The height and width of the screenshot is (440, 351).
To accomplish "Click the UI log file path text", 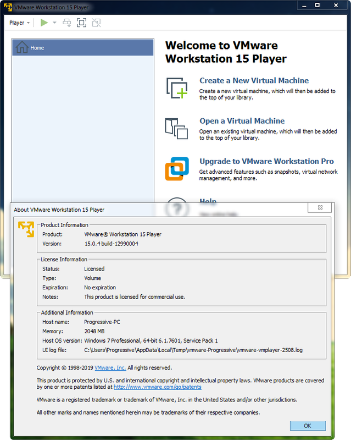I will pyautogui.click(x=193, y=350).
